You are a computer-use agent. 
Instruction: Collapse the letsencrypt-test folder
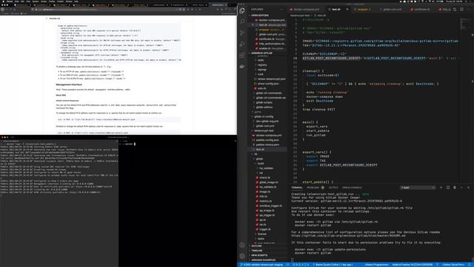pos(264,131)
